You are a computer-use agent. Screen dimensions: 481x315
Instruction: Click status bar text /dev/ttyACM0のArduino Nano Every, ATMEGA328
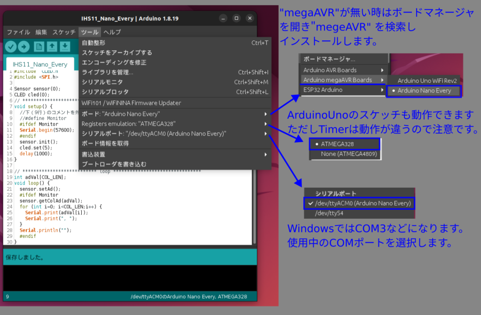point(189,297)
